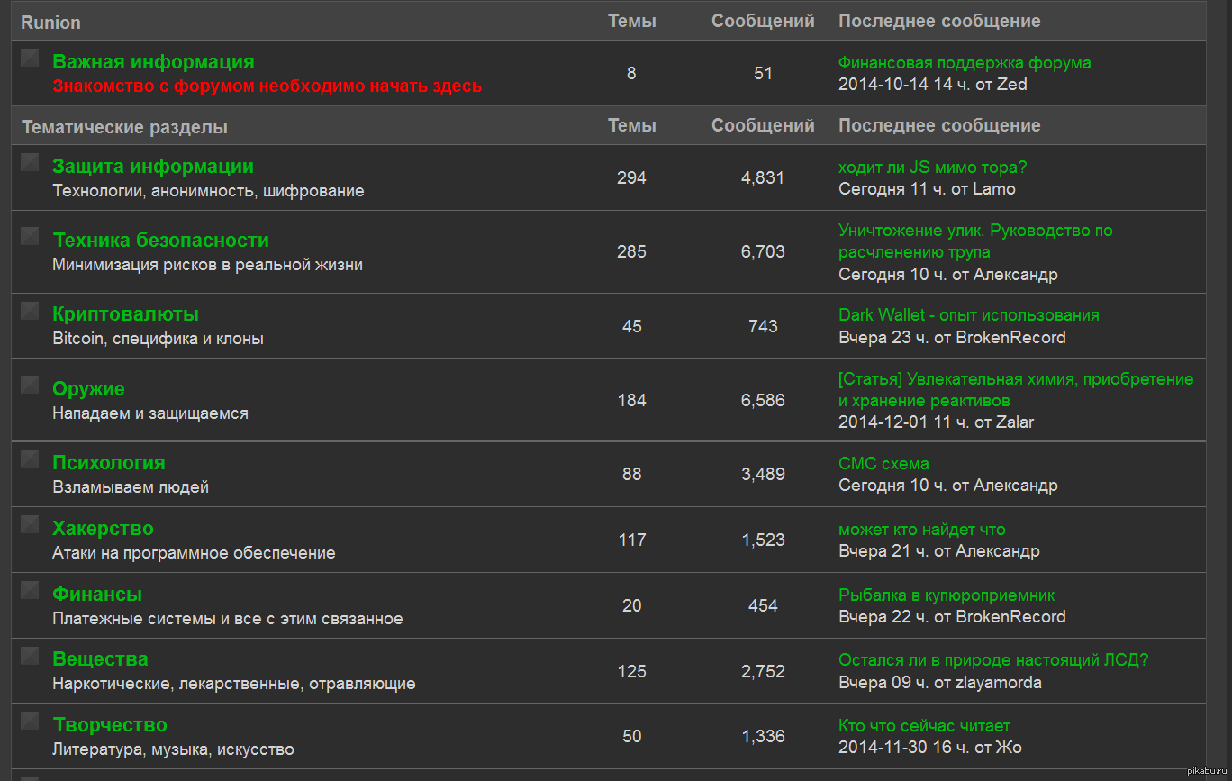Viewport: 1232px width, 781px height.
Task: Select the Runion category header
Action: tap(50, 23)
